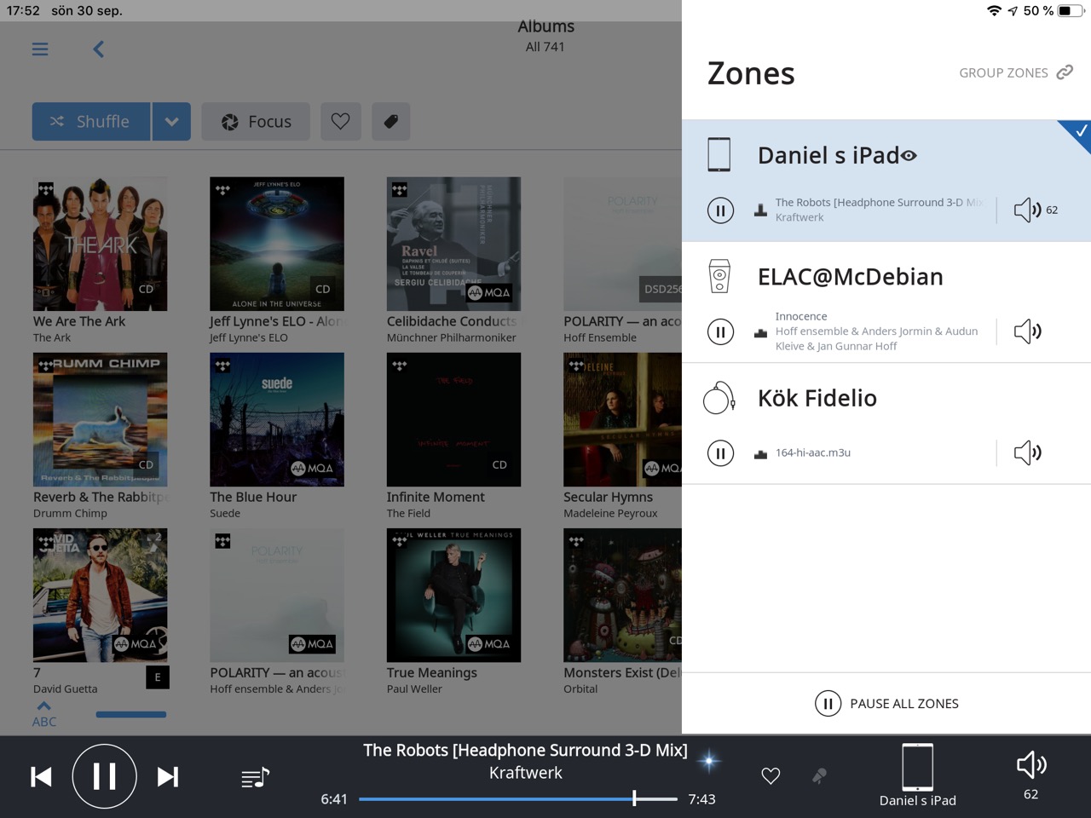This screenshot has height=818, width=1091.
Task: Click PAUSE ALL ZONES button
Action: point(886,703)
